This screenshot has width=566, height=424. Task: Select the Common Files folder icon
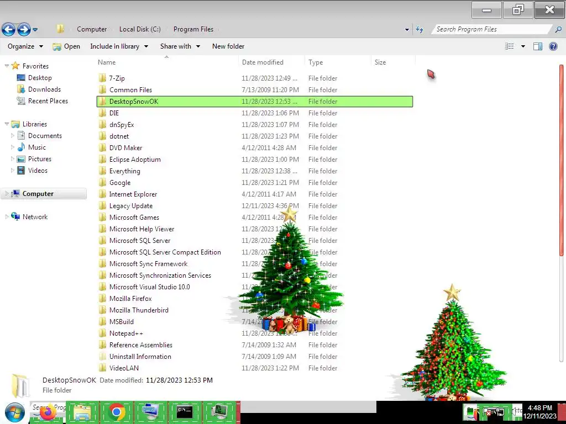(102, 89)
